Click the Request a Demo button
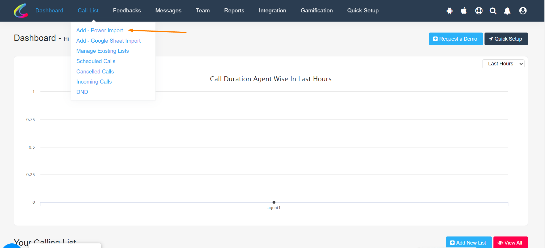This screenshot has width=545, height=248. 456,39
